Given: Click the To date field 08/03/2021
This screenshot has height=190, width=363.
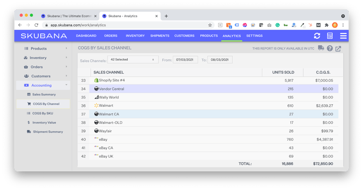Looking at the screenshot, I should pyautogui.click(x=220, y=60).
